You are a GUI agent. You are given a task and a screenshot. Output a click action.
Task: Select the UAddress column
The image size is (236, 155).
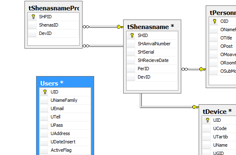click(x=65, y=133)
